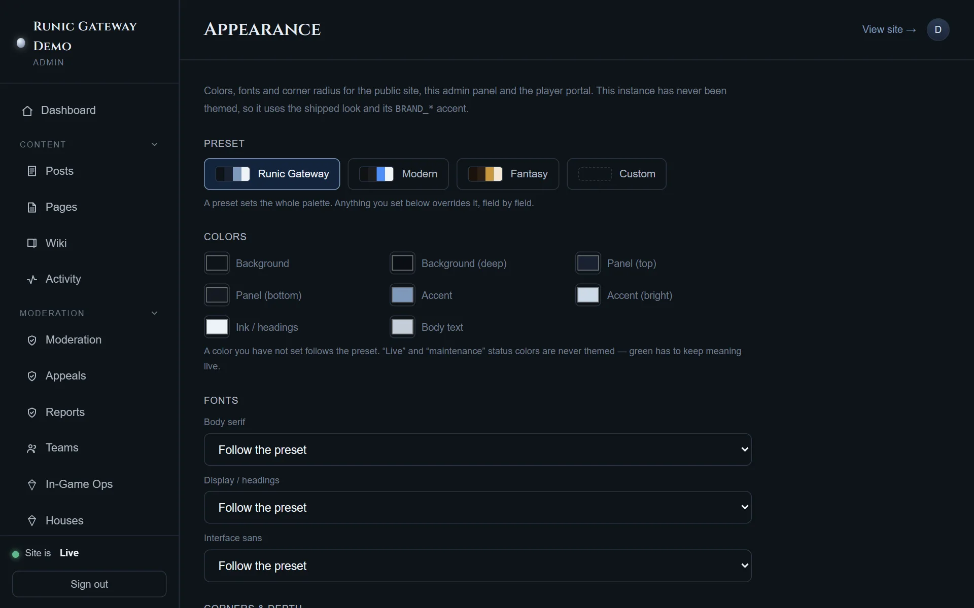974x608 pixels.
Task: Click the Appeals shield icon
Action: tap(32, 376)
